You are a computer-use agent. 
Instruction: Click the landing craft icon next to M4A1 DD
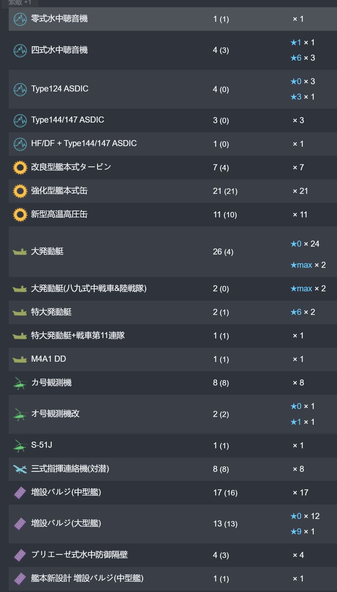20,359
